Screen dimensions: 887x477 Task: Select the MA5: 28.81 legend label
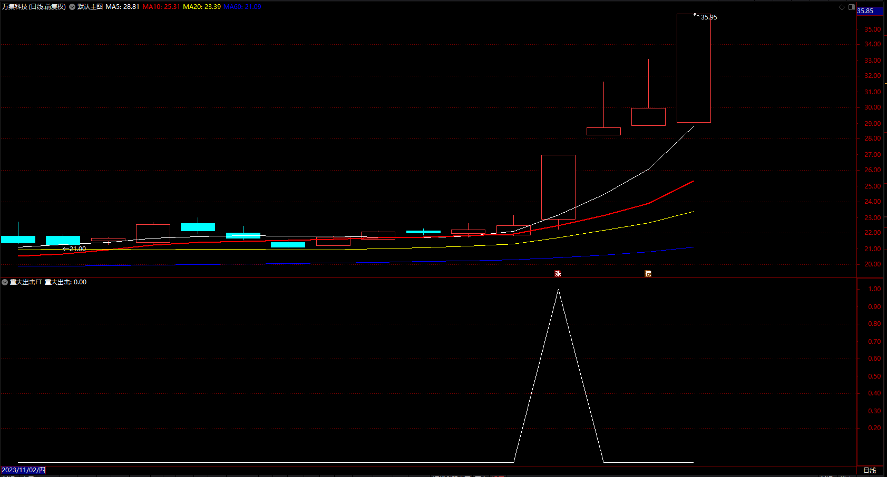(x=122, y=7)
